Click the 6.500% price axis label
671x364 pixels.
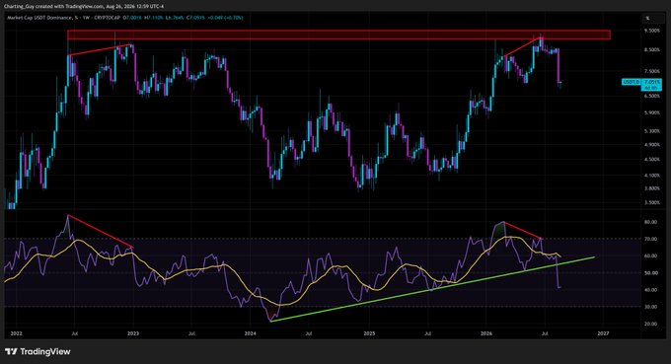[652, 97]
